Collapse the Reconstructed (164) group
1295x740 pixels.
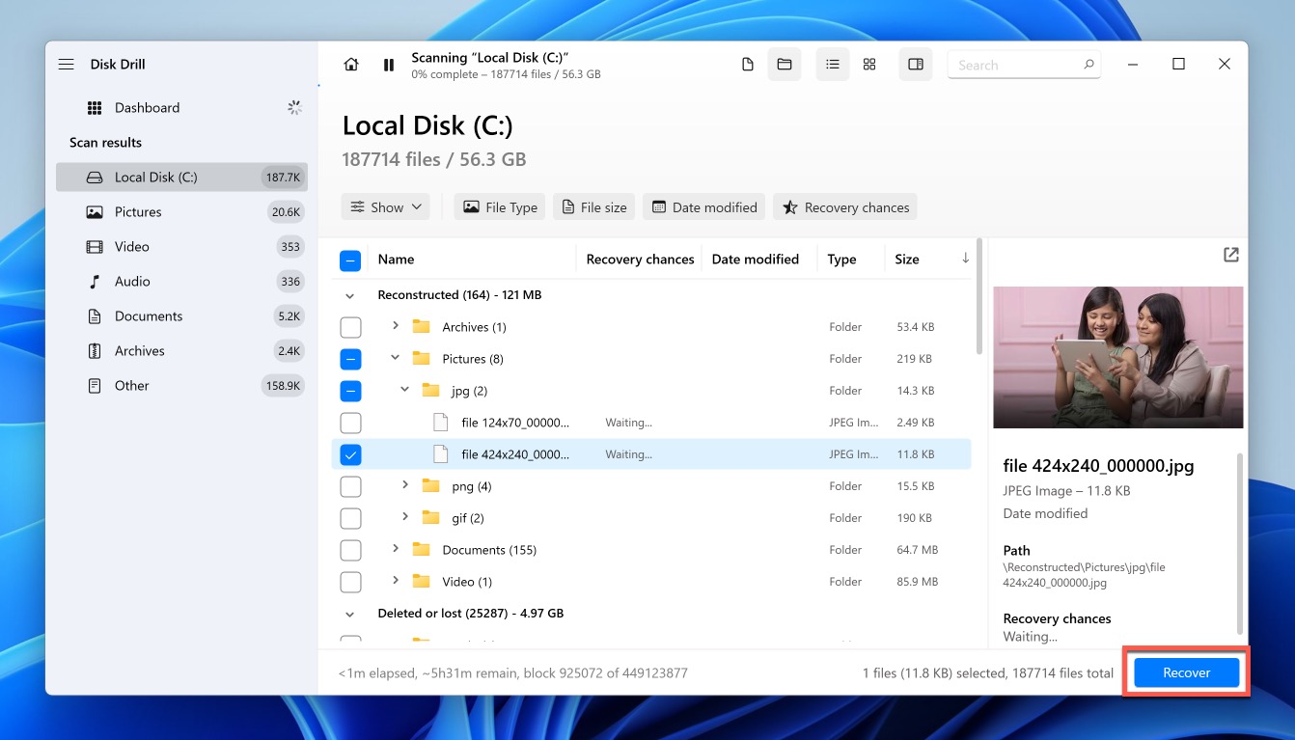pos(349,295)
